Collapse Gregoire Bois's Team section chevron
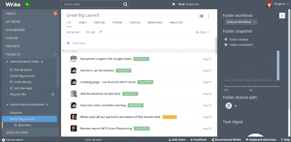Screen dimensions: 291x142 53,62
